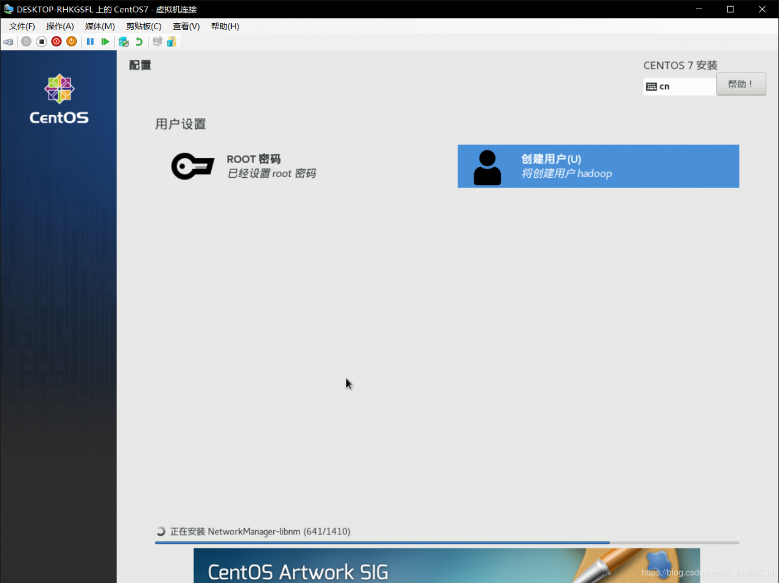Open the 查看(V) menu
The width and height of the screenshot is (779, 583).
[x=186, y=26]
